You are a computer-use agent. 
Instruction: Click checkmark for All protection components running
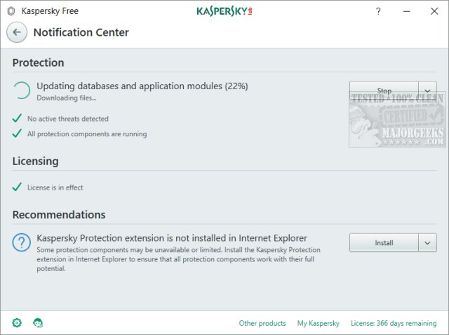(x=17, y=133)
